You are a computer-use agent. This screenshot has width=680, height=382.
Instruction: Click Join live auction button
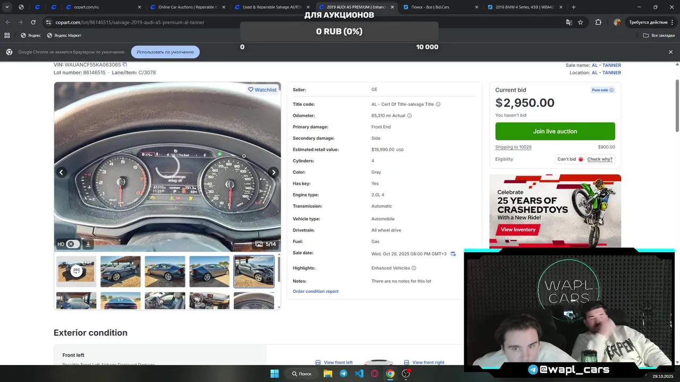pyautogui.click(x=555, y=132)
